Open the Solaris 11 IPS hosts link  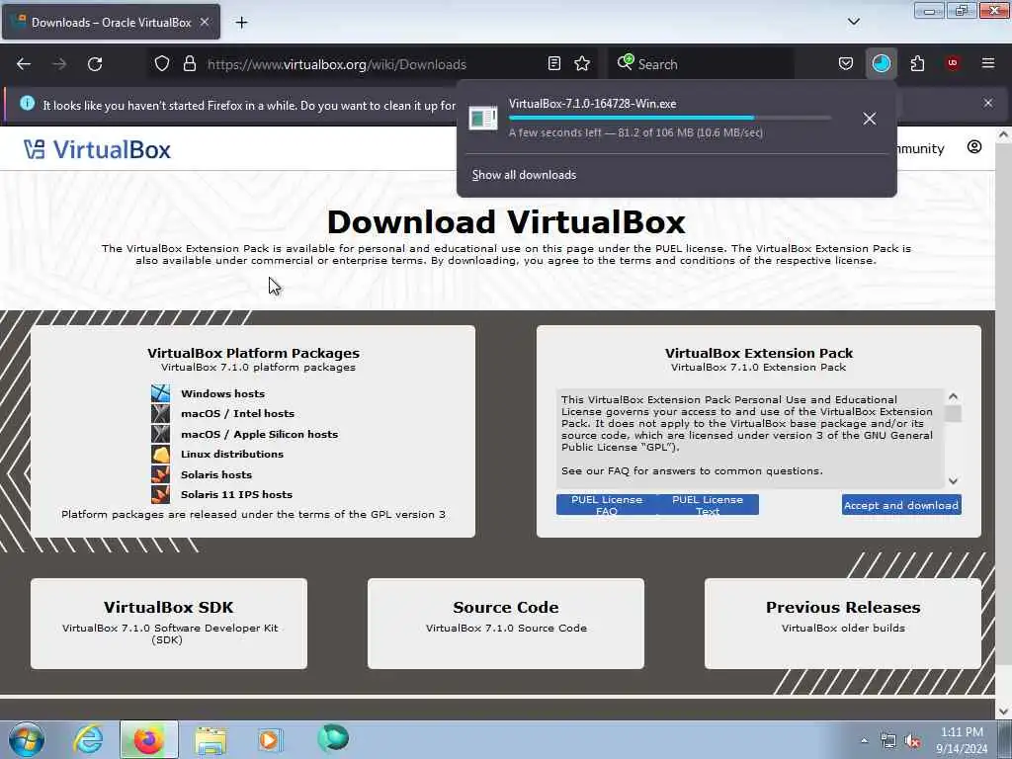(236, 495)
